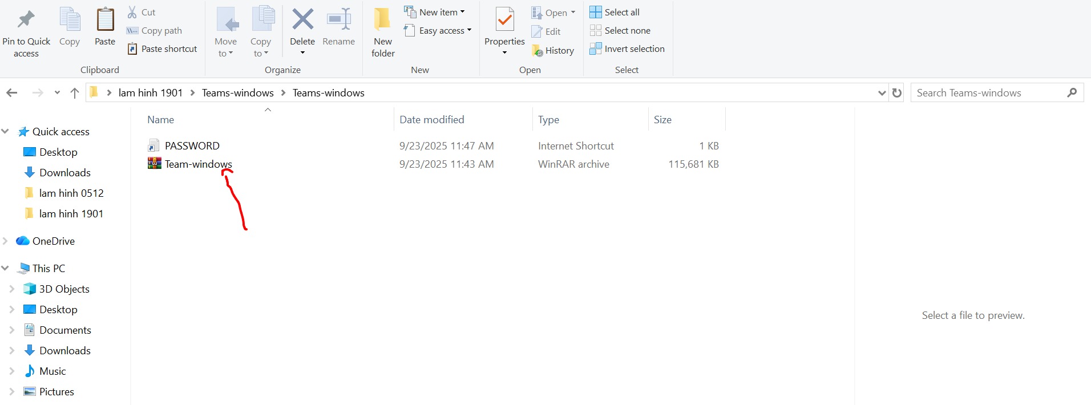Click the Search Teams-windows input field
1091x405 pixels.
tap(989, 93)
